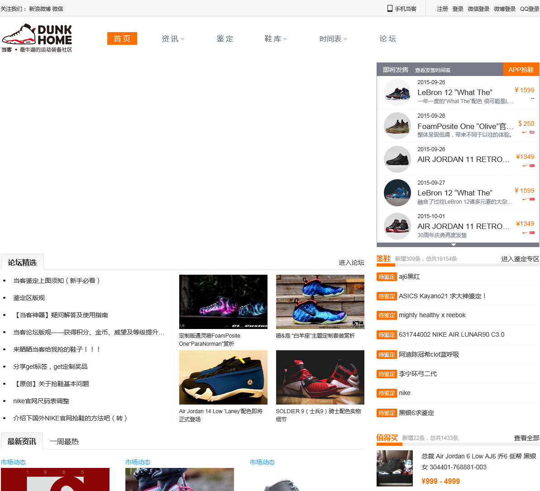The height and width of the screenshot is (491, 540).
Task: Click the mobile phone icon beside 手机当客
Action: (390, 9)
